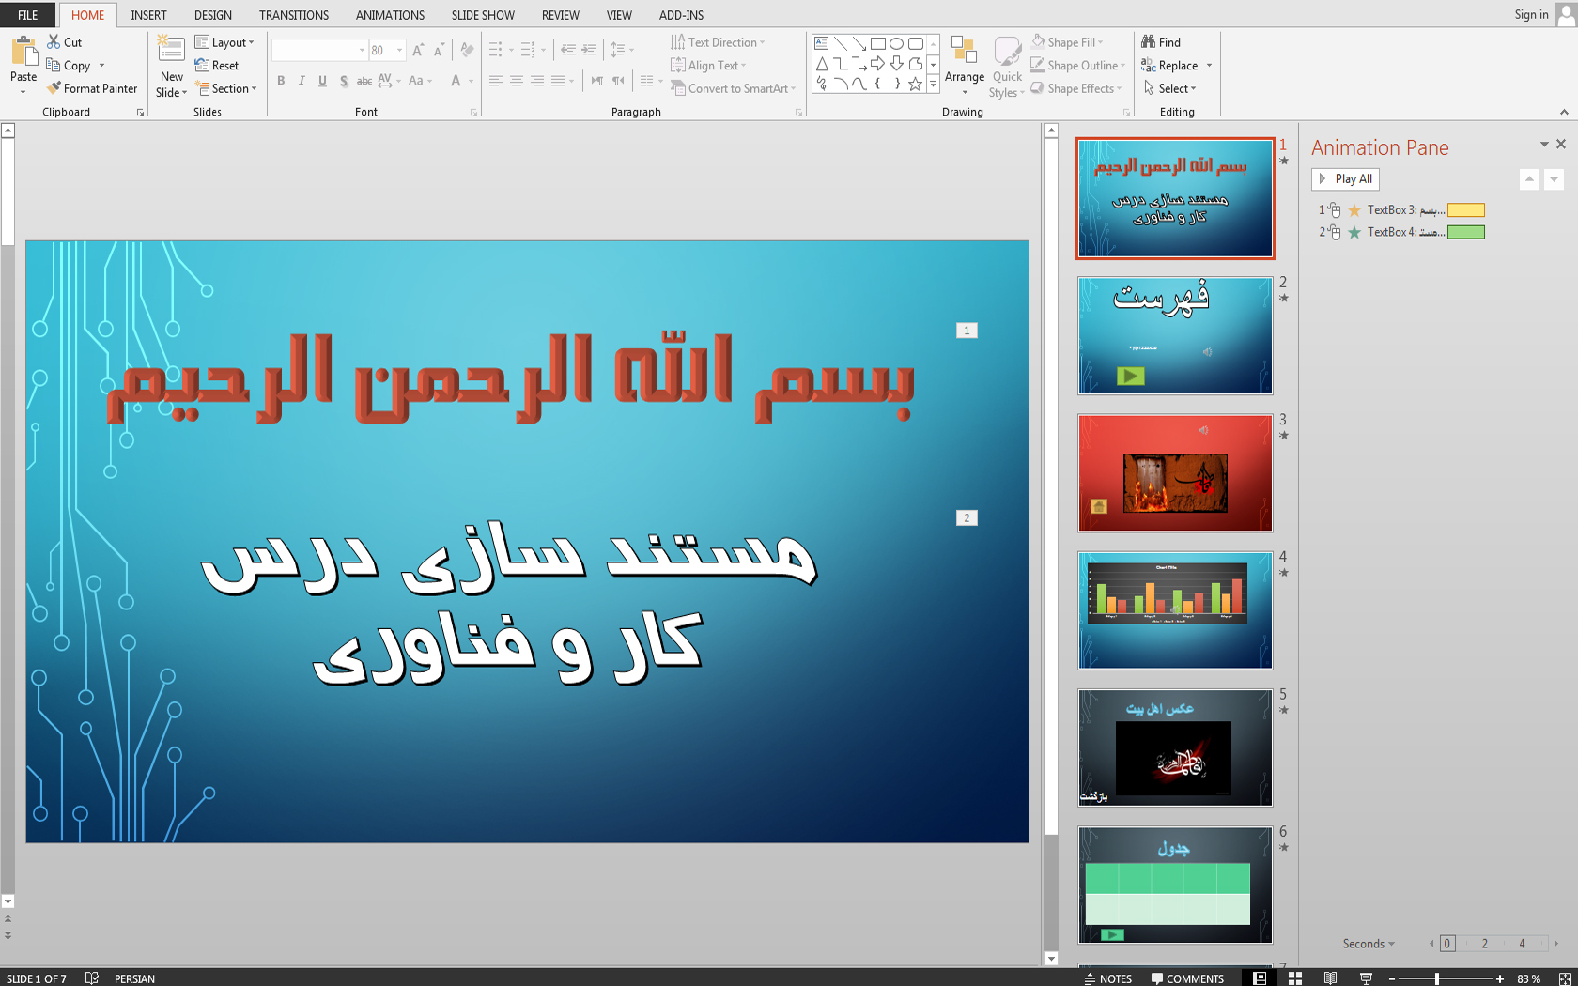Click the Format Painter brush icon
The height and width of the screenshot is (986, 1578).
[54, 88]
